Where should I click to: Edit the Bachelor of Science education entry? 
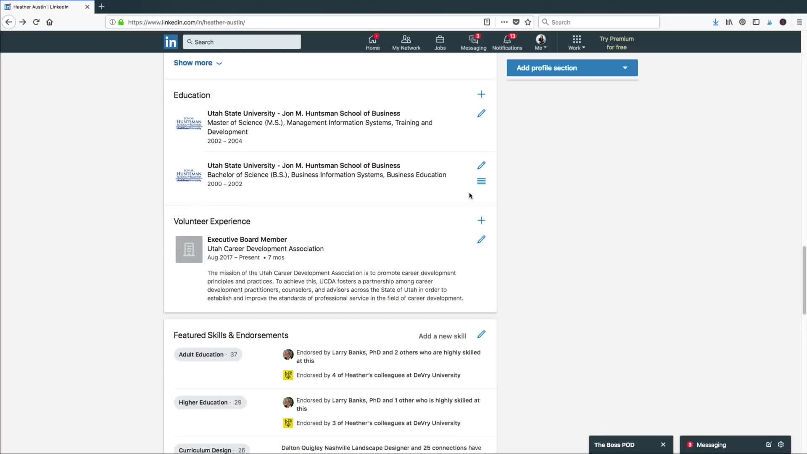tap(481, 166)
